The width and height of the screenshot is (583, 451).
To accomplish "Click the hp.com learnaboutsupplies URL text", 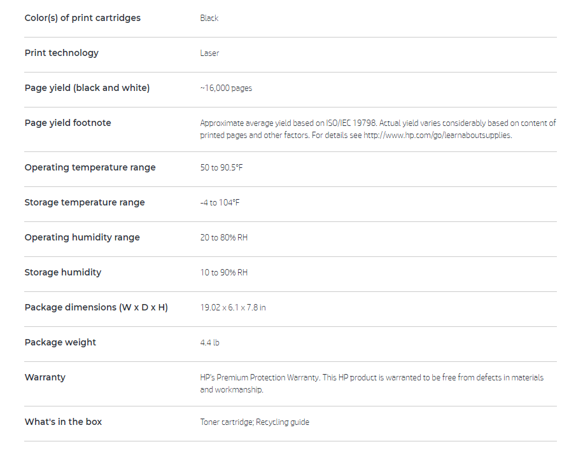I will (x=437, y=135).
